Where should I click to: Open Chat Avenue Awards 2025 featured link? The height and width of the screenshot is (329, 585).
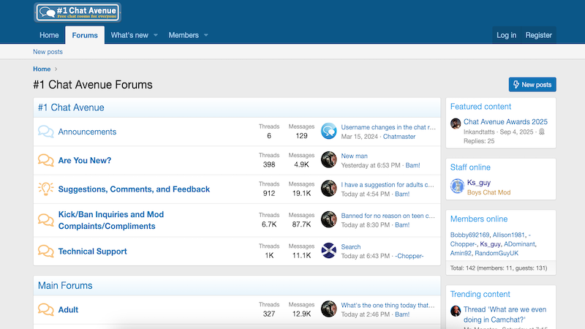pos(505,121)
